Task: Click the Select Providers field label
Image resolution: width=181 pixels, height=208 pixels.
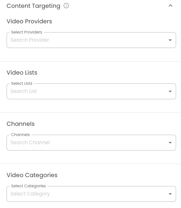Action: point(27,32)
